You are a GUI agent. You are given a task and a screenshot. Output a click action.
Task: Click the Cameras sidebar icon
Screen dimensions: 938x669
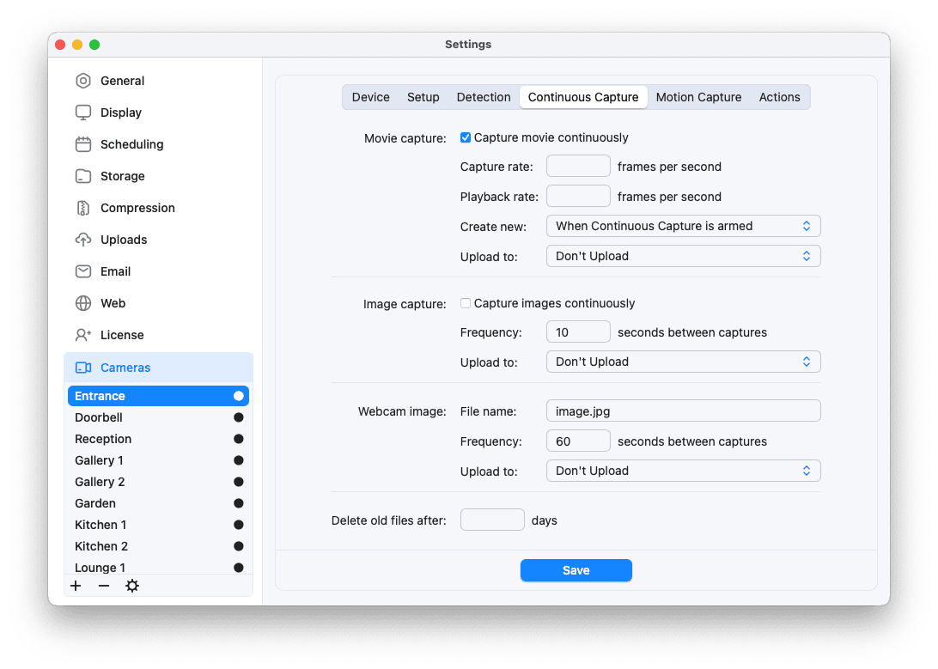[x=82, y=367]
